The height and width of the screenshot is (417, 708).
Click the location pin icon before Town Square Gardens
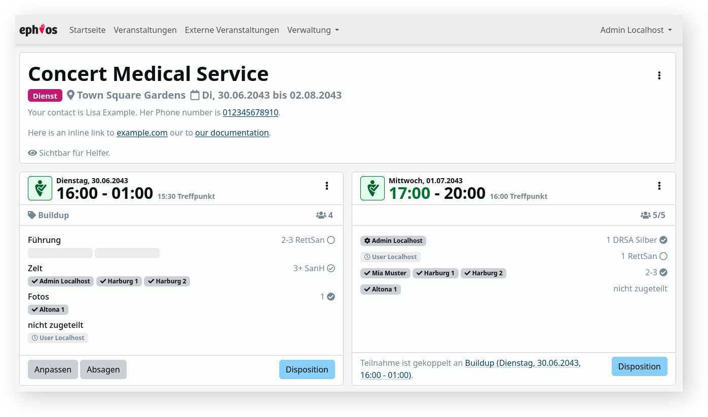tap(70, 95)
